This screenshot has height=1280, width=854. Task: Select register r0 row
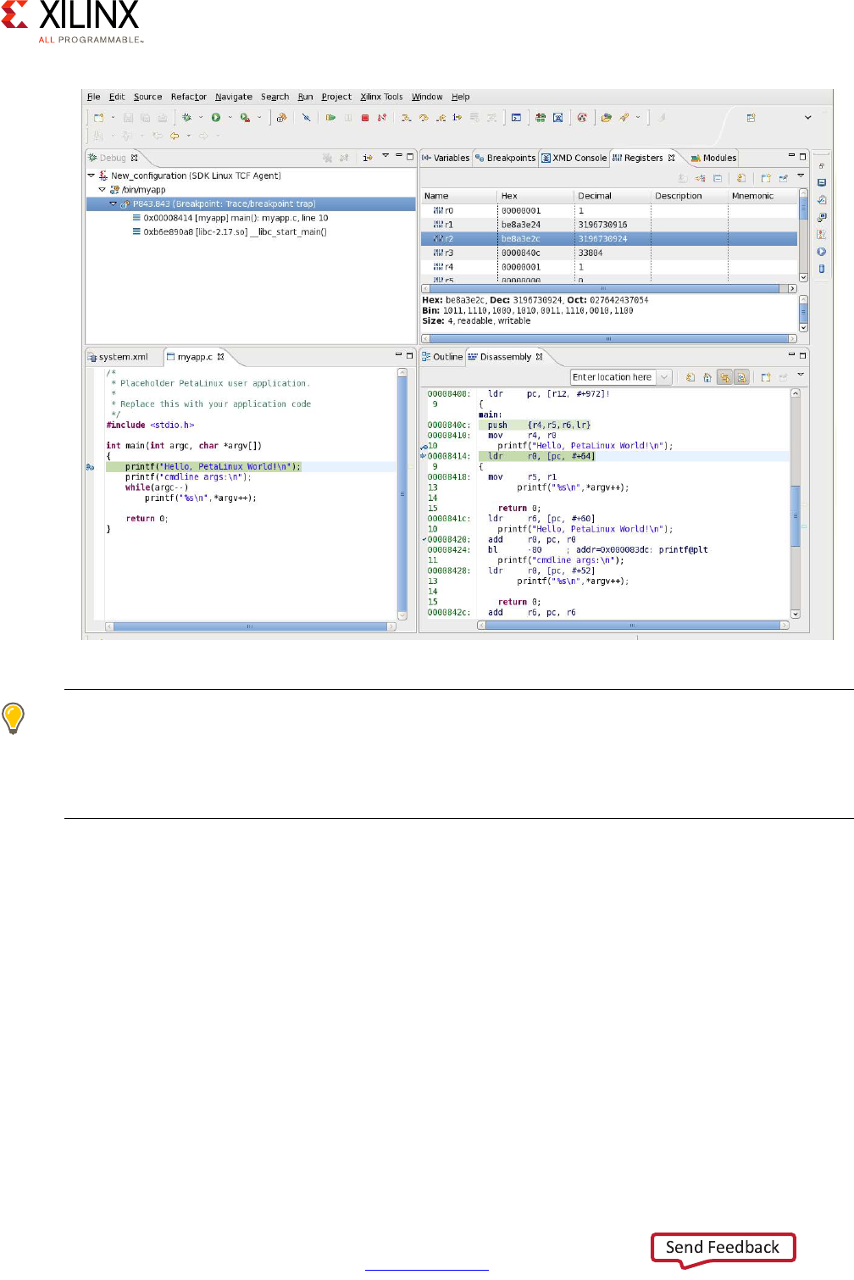tap(609, 210)
